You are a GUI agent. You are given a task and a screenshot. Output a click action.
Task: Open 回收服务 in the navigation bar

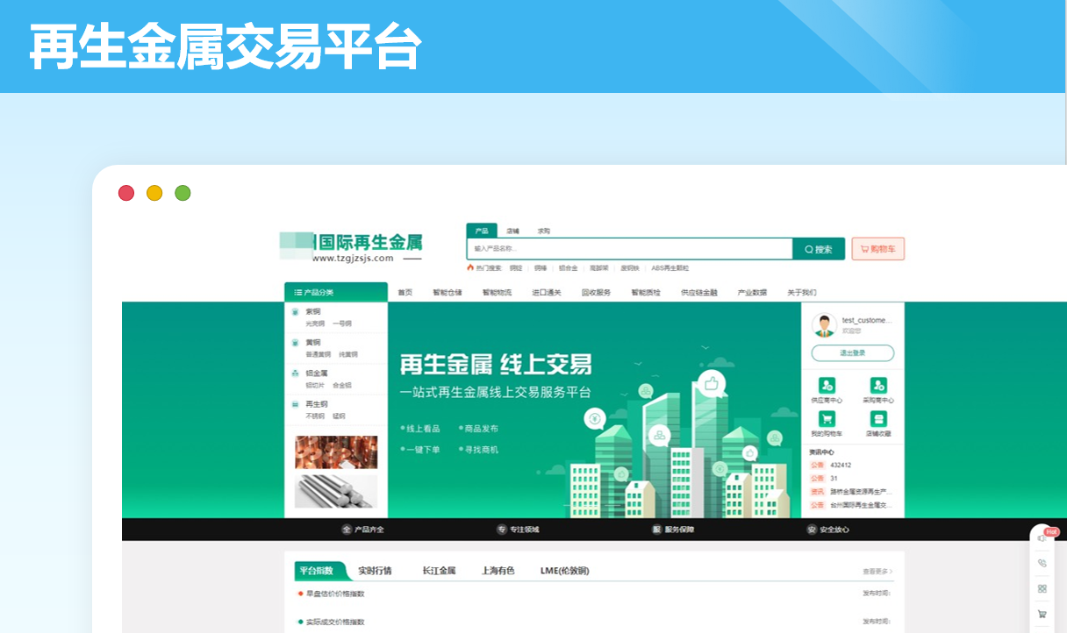click(596, 293)
